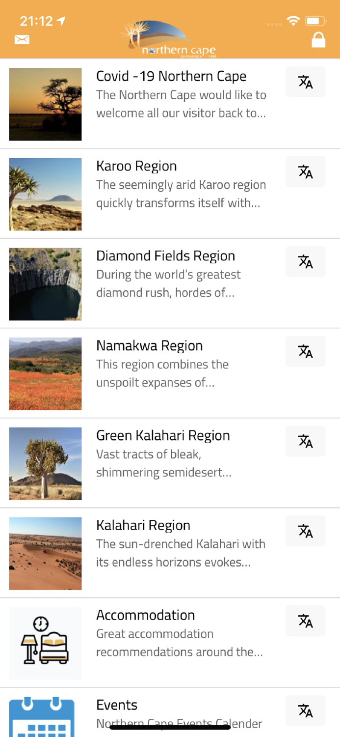Tap the Accommodation bed icon
Screen dimensions: 340x737
(45, 643)
